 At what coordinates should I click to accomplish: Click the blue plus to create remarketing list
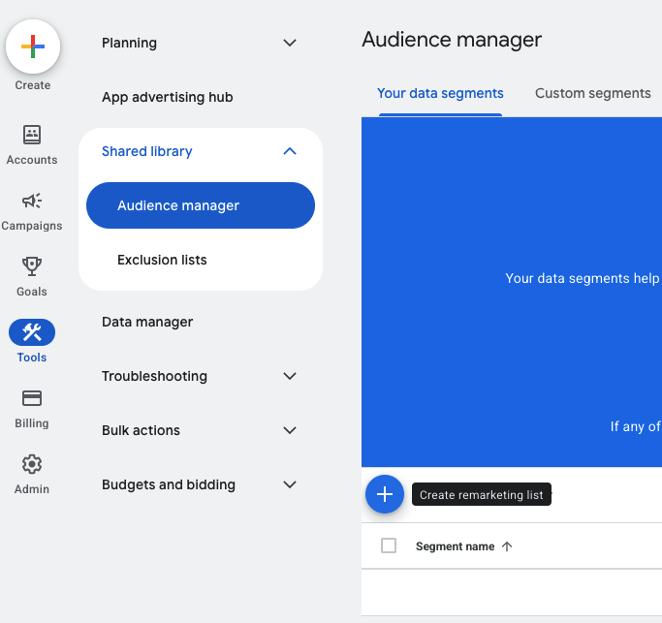(x=385, y=494)
